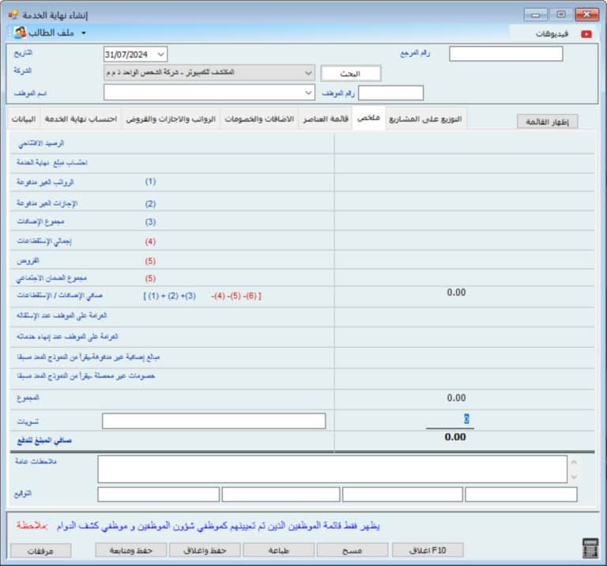
Task: Click the notes scrollbar up arrow
Action: (x=574, y=462)
